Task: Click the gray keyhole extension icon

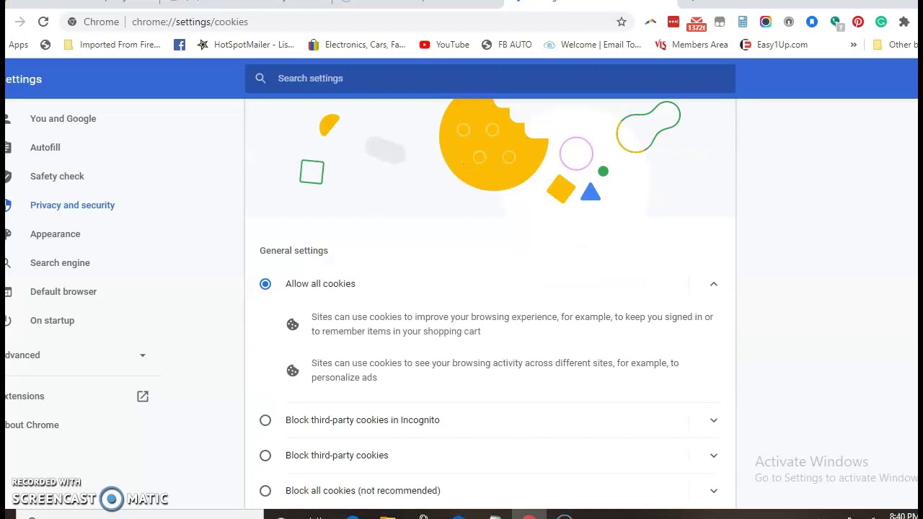Action: tap(789, 22)
